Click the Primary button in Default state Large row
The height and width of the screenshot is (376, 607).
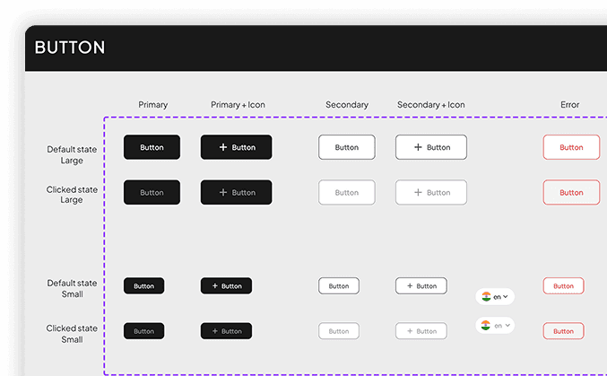pyautogui.click(x=152, y=147)
